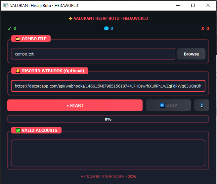
Task: Click the app icon in the title bar
Action: pos(6,5)
